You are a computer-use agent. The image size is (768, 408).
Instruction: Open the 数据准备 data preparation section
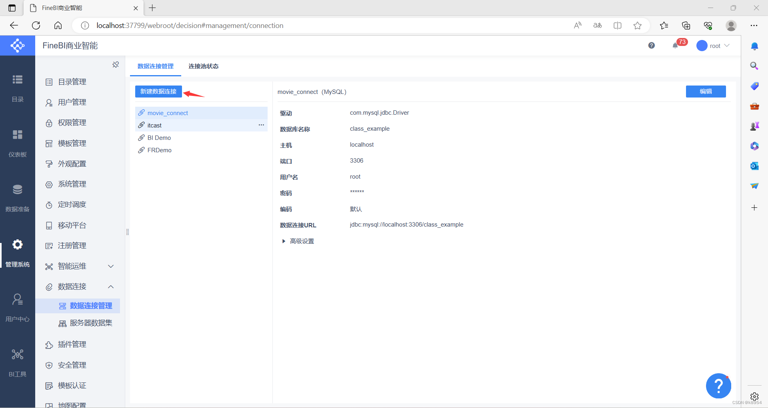(18, 198)
